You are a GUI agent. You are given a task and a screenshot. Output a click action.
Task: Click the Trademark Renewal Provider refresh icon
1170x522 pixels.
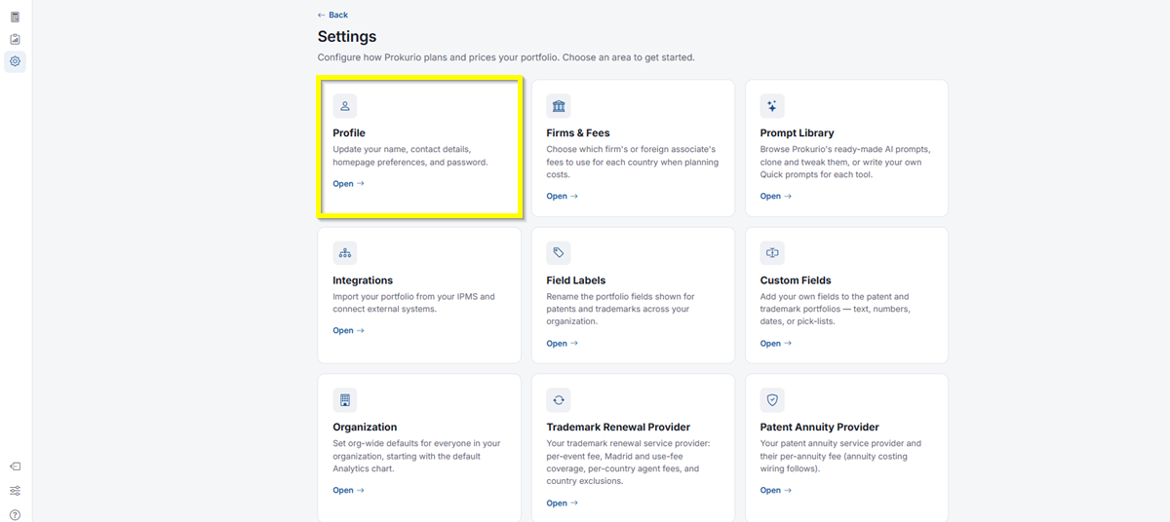tap(559, 400)
